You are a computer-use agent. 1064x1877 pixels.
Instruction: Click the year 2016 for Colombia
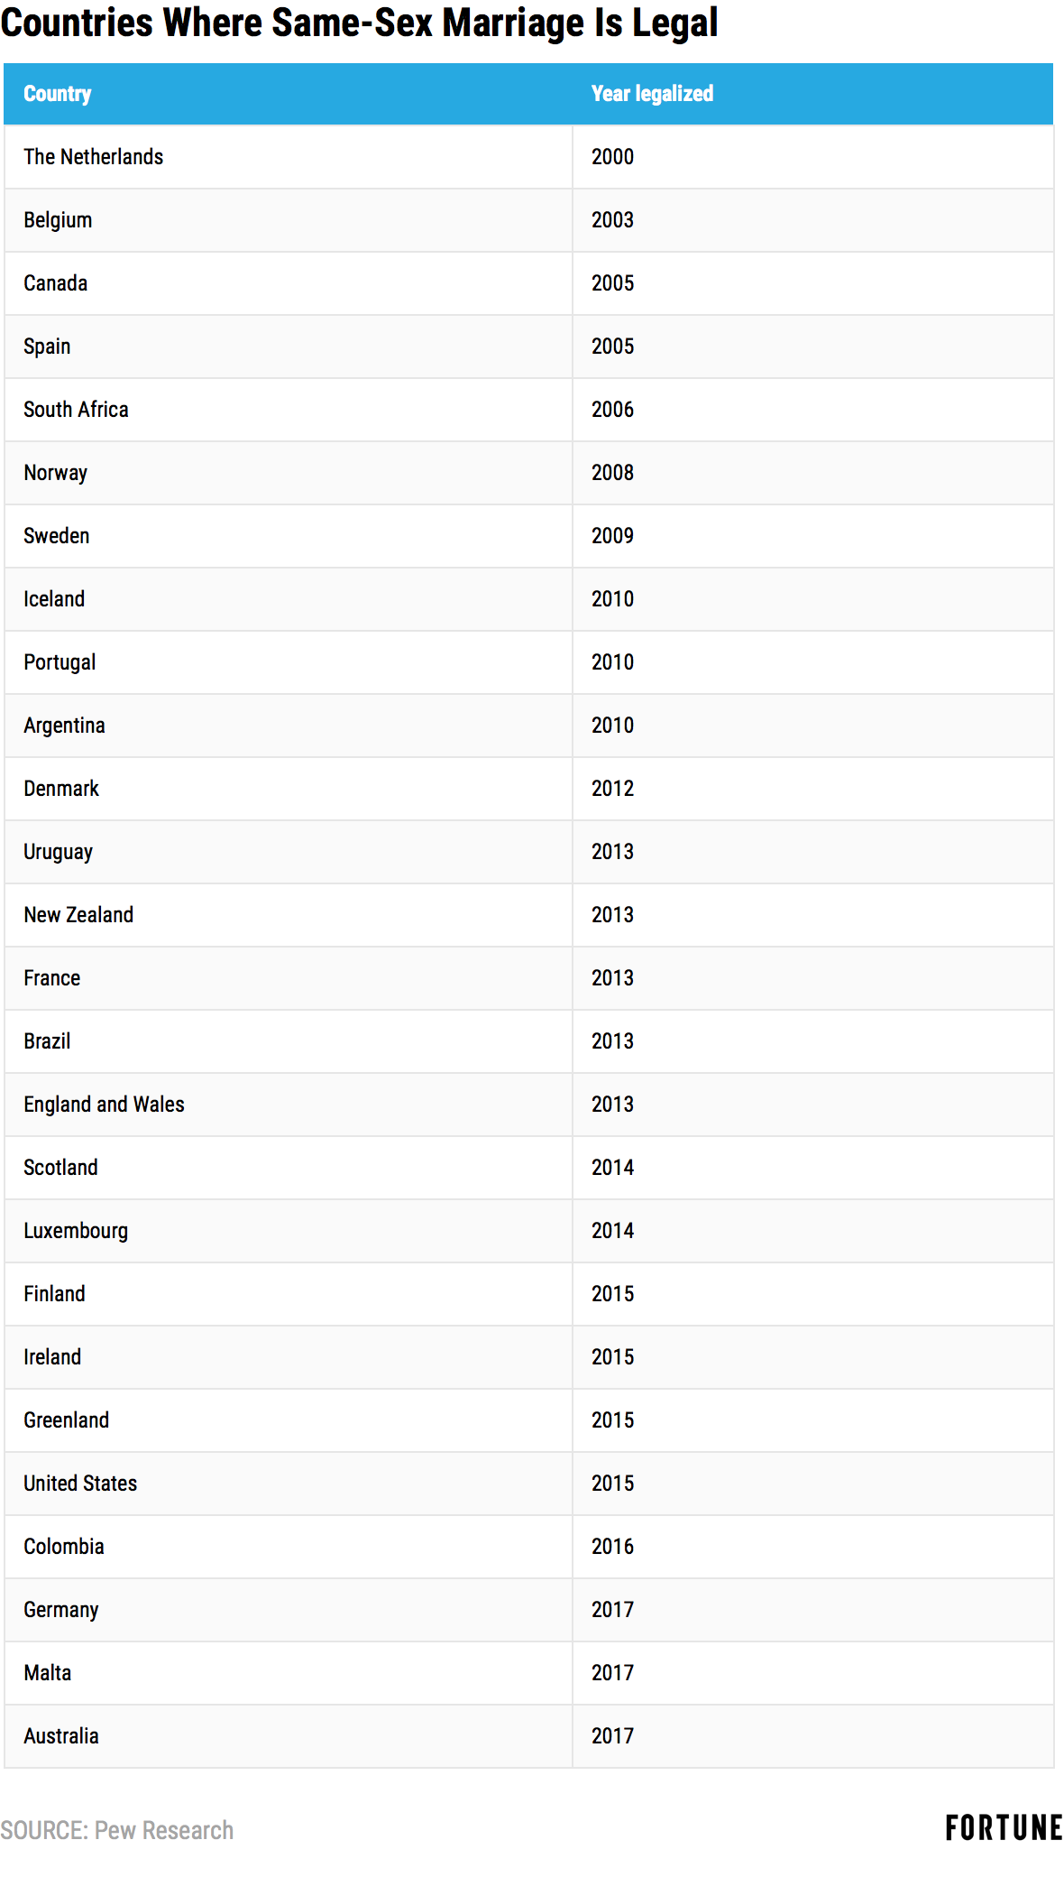tap(612, 1547)
